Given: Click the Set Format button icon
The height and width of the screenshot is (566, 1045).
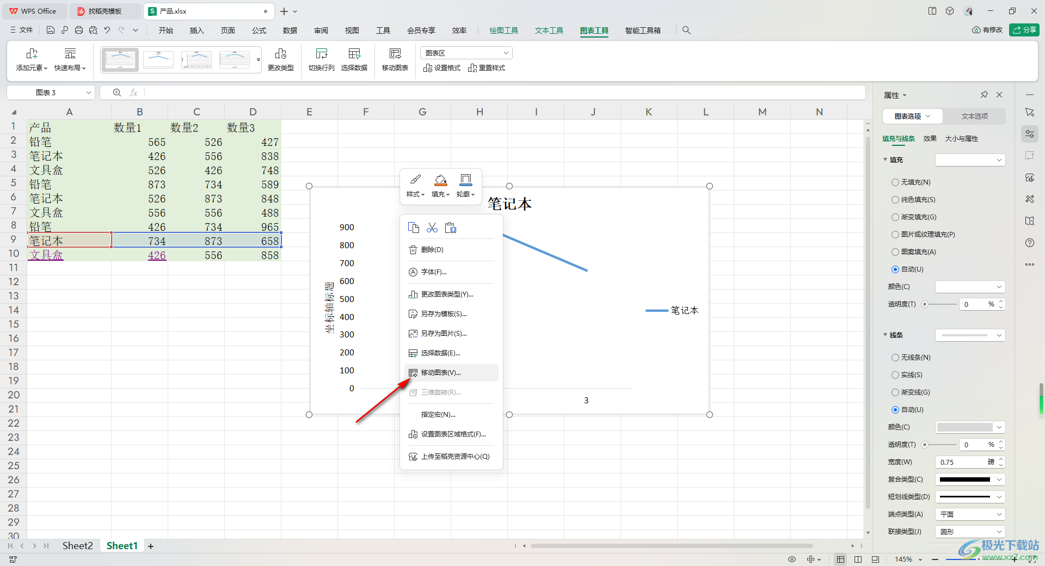Looking at the screenshot, I should (428, 68).
